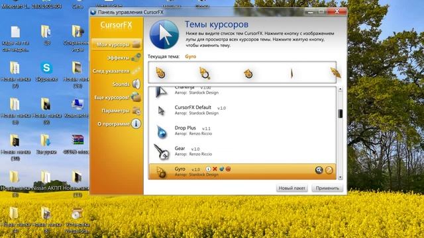Open the Skype desktop shortcut
424x238 pixels.
46,71
